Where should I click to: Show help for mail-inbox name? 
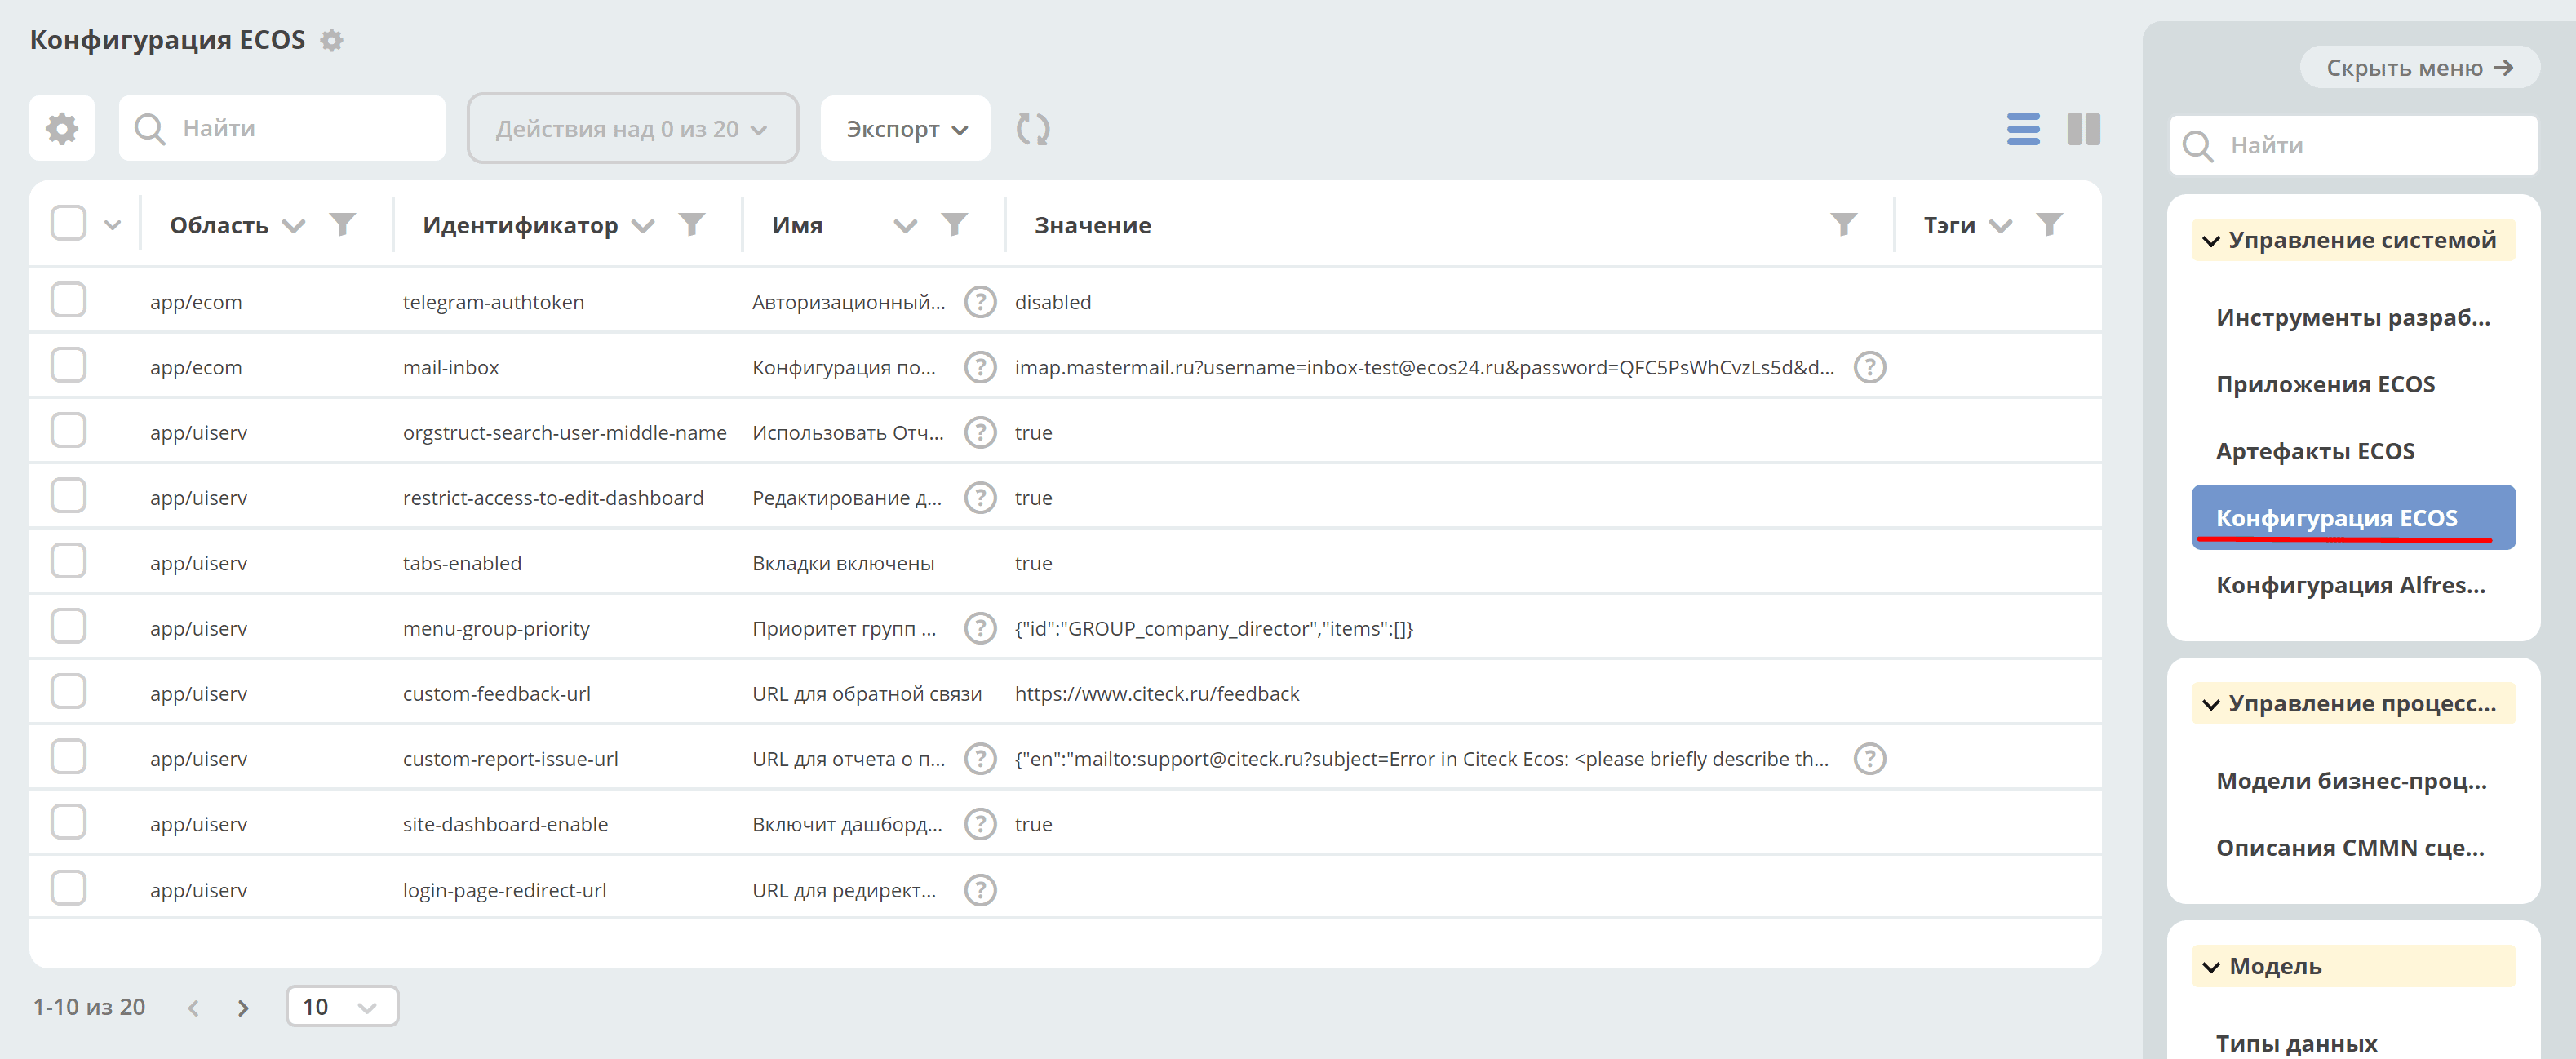click(x=980, y=367)
